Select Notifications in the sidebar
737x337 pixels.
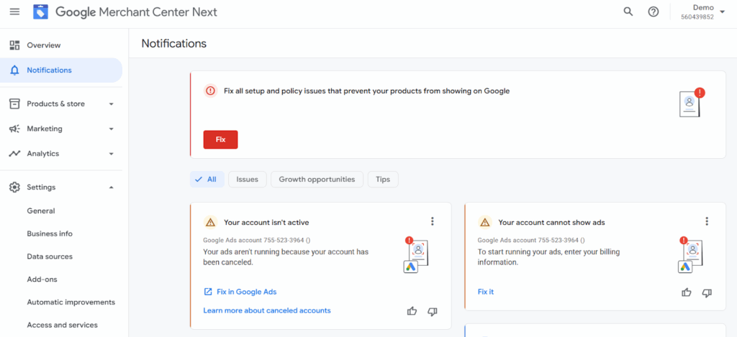[x=61, y=70]
